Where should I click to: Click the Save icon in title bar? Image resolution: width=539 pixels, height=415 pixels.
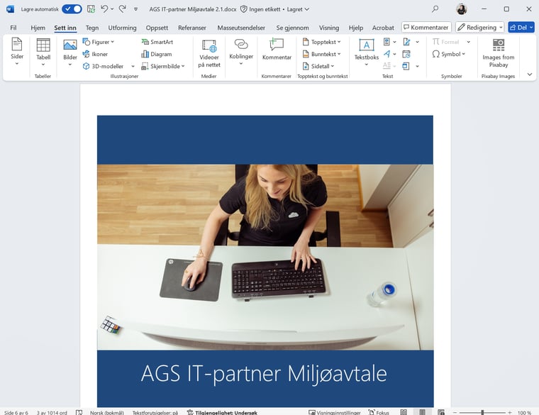(91, 9)
